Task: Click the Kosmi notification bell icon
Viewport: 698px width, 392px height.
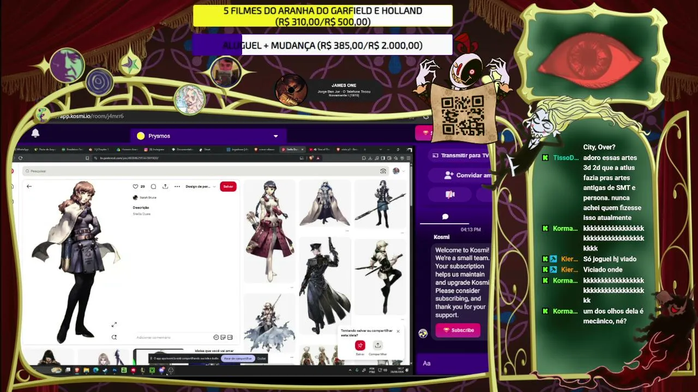Action: tap(35, 133)
